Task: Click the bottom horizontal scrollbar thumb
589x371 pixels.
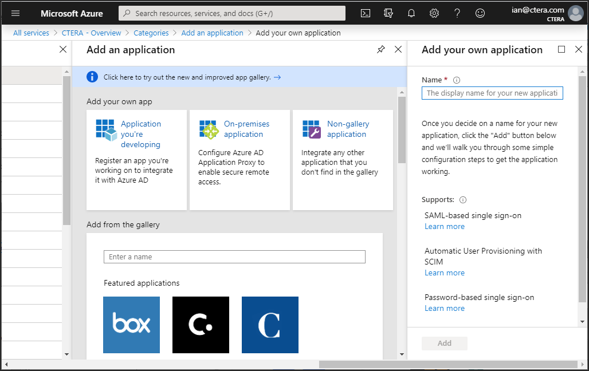Action: click(448, 364)
